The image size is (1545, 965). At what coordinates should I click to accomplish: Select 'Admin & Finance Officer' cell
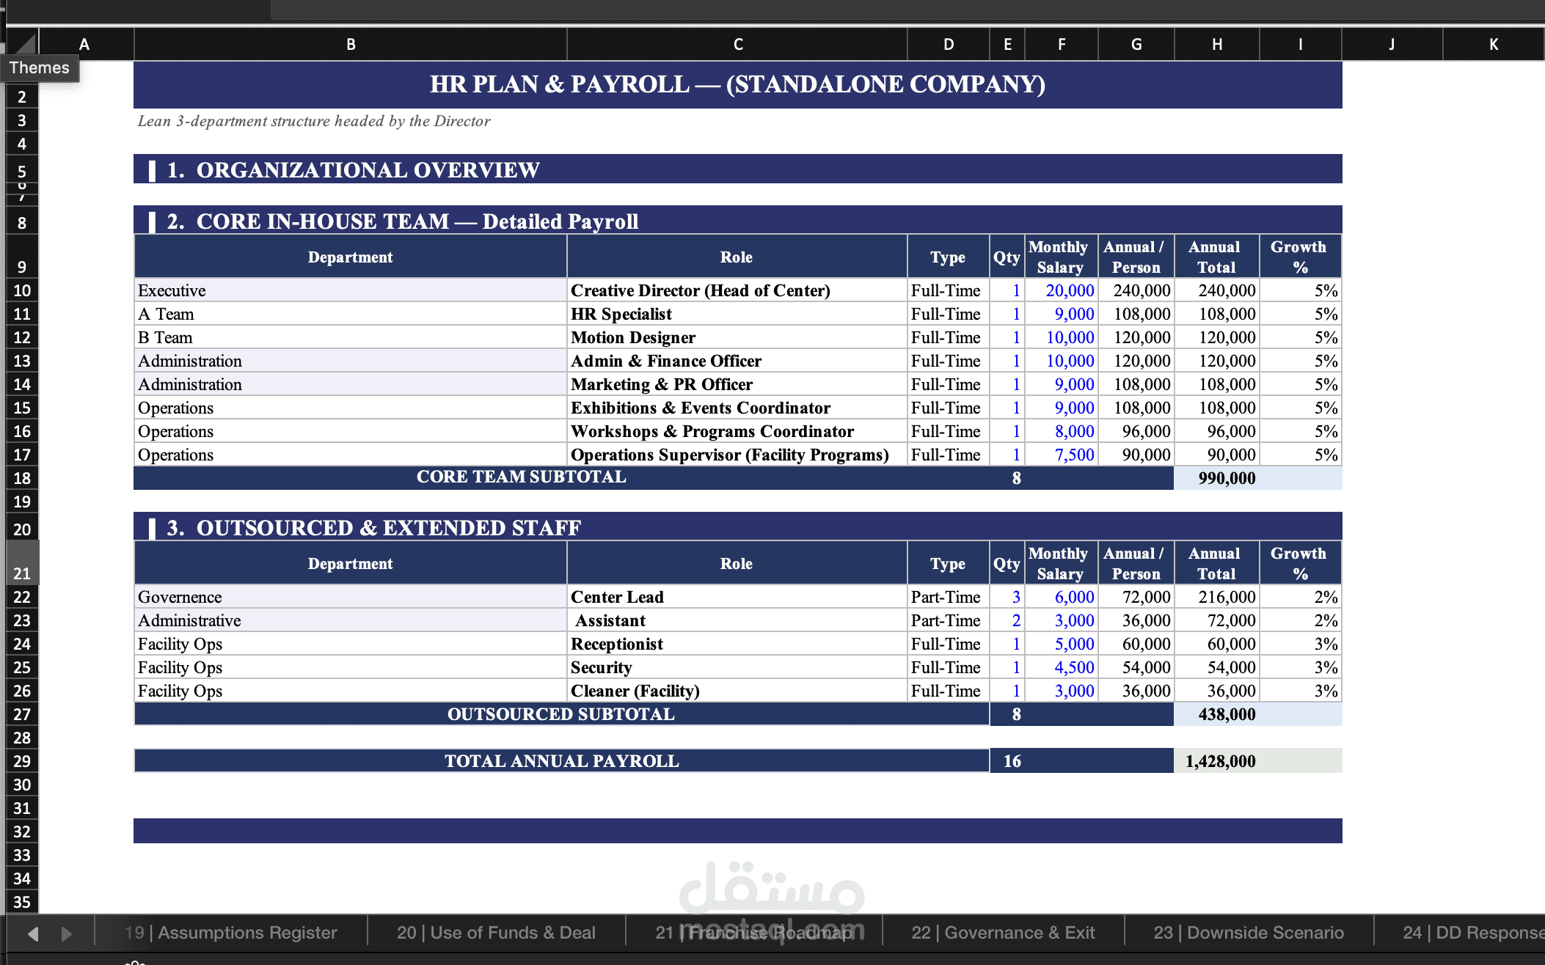click(x=737, y=361)
